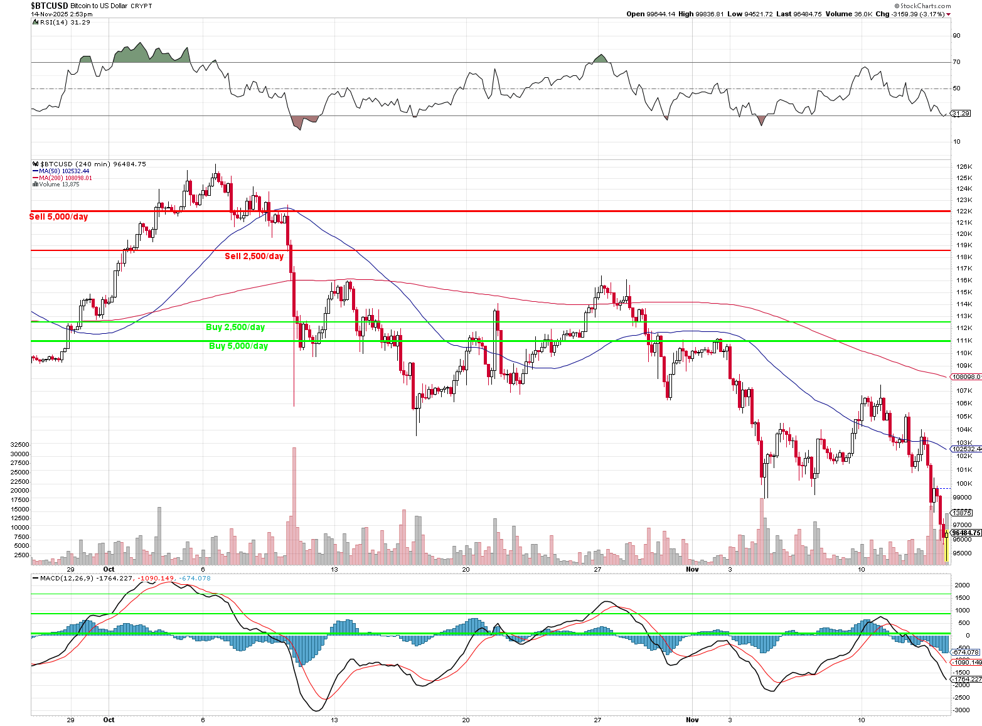The height and width of the screenshot is (726, 982).
Task: Select the MA(200) 108098.01 legend label
Action: (x=65, y=178)
